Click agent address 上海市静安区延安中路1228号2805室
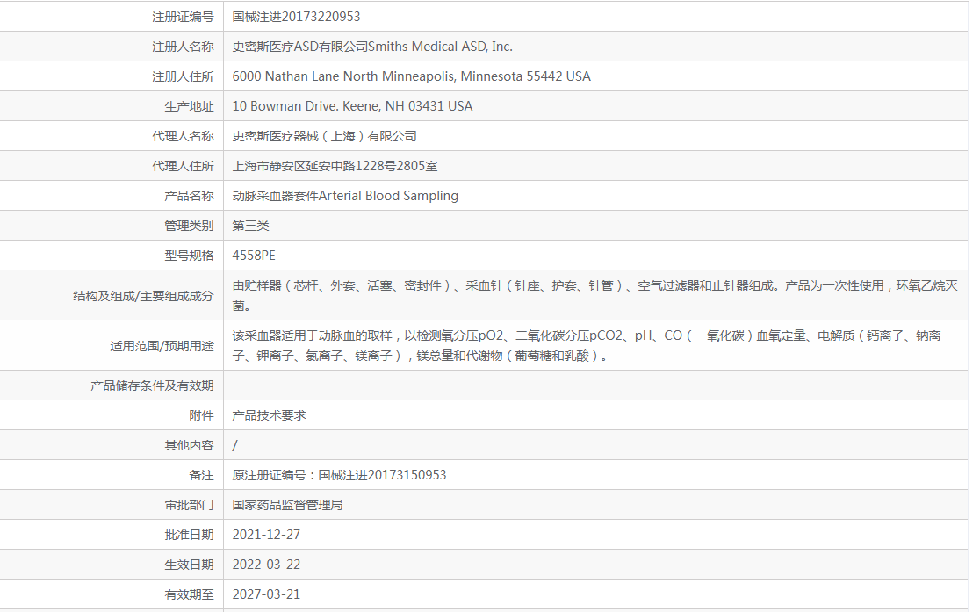 click(335, 166)
